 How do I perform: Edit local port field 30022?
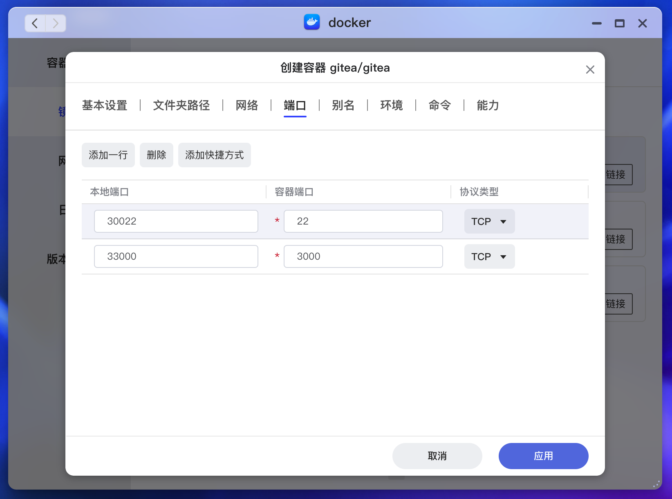pyautogui.click(x=176, y=221)
